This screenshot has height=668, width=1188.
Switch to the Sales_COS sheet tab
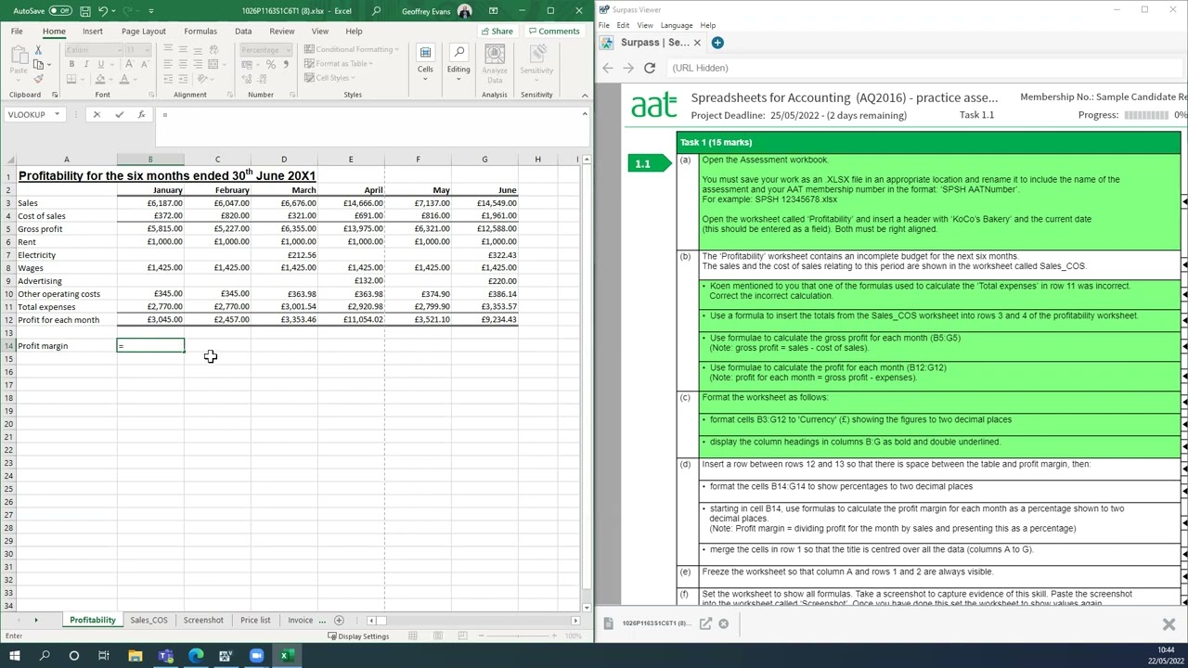148,620
